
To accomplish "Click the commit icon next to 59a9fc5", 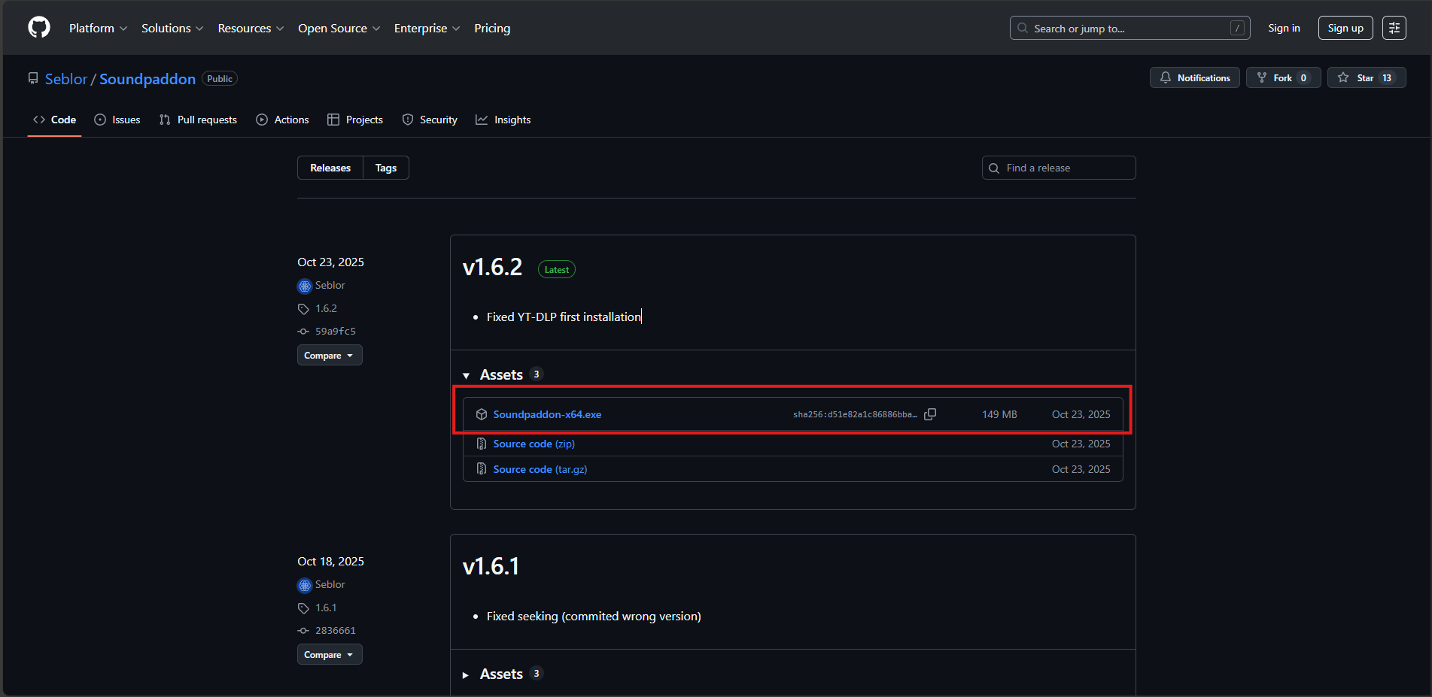I will point(303,331).
